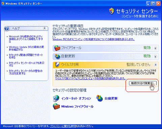Collapse the ヘルプ panel chevron
162x129 pixels.
click(x=45, y=28)
